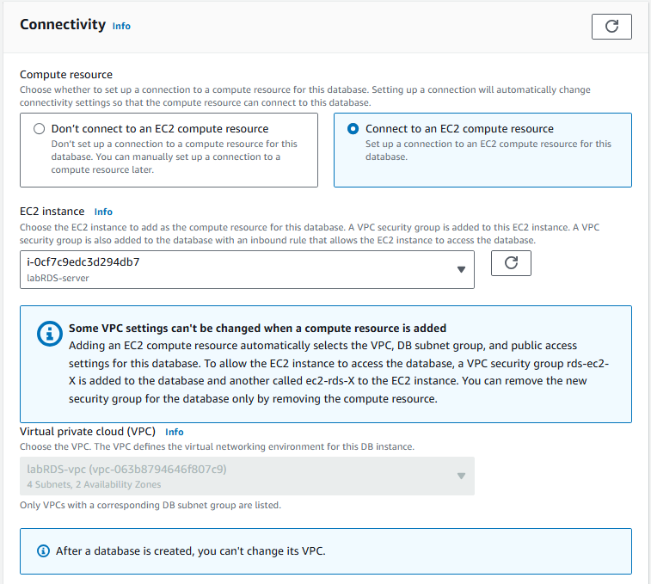The height and width of the screenshot is (584, 651).
Task: Click the info icon in the VPC settings alert
Action: coord(52,334)
